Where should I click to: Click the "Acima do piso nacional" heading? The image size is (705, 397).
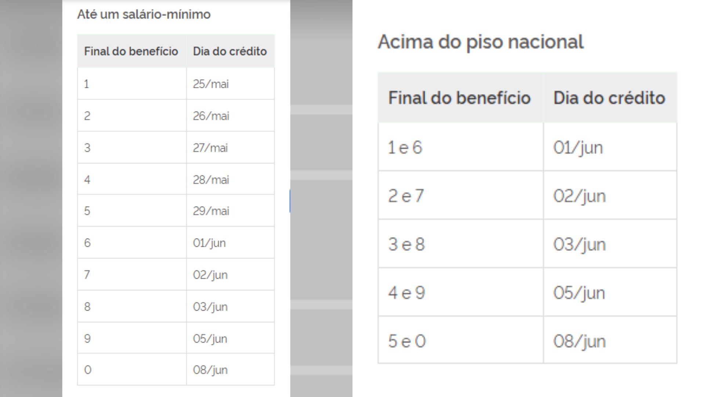[480, 42]
